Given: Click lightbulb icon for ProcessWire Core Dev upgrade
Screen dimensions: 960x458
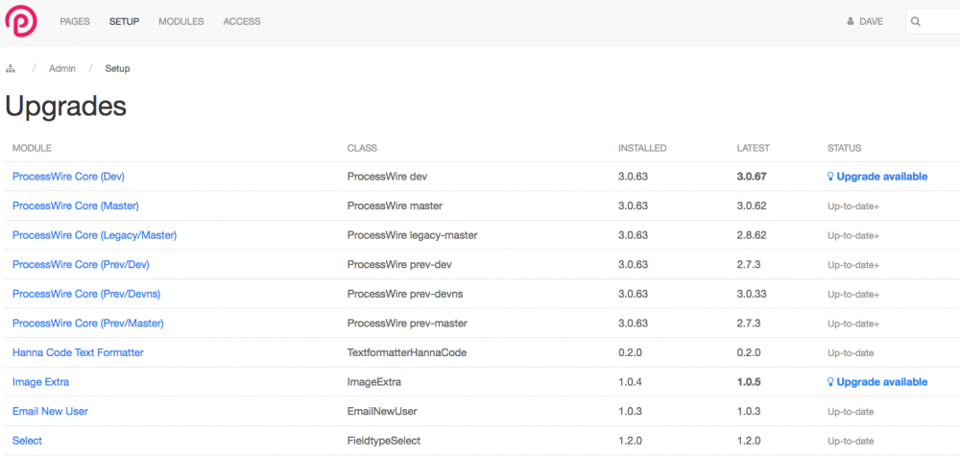Looking at the screenshot, I should (x=831, y=177).
